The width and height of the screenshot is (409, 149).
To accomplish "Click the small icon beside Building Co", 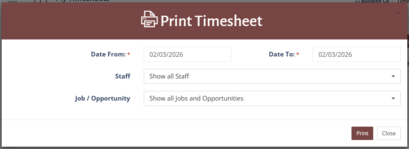I will pos(357,1).
